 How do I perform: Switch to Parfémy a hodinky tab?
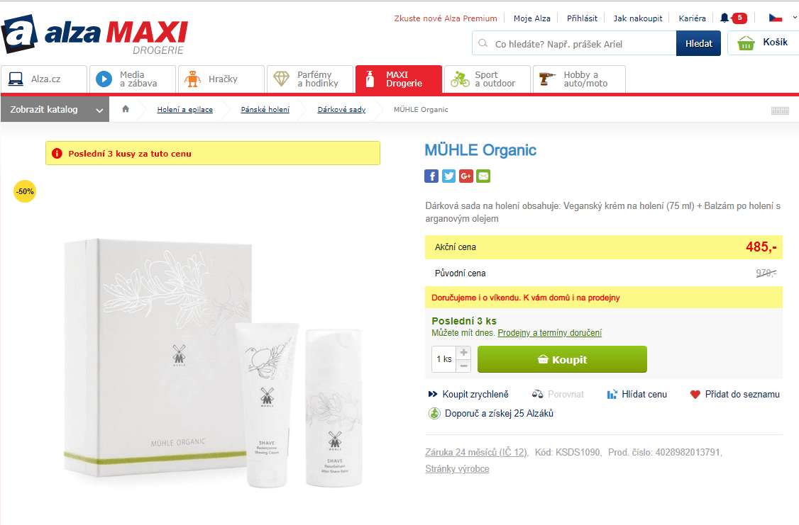(310, 79)
